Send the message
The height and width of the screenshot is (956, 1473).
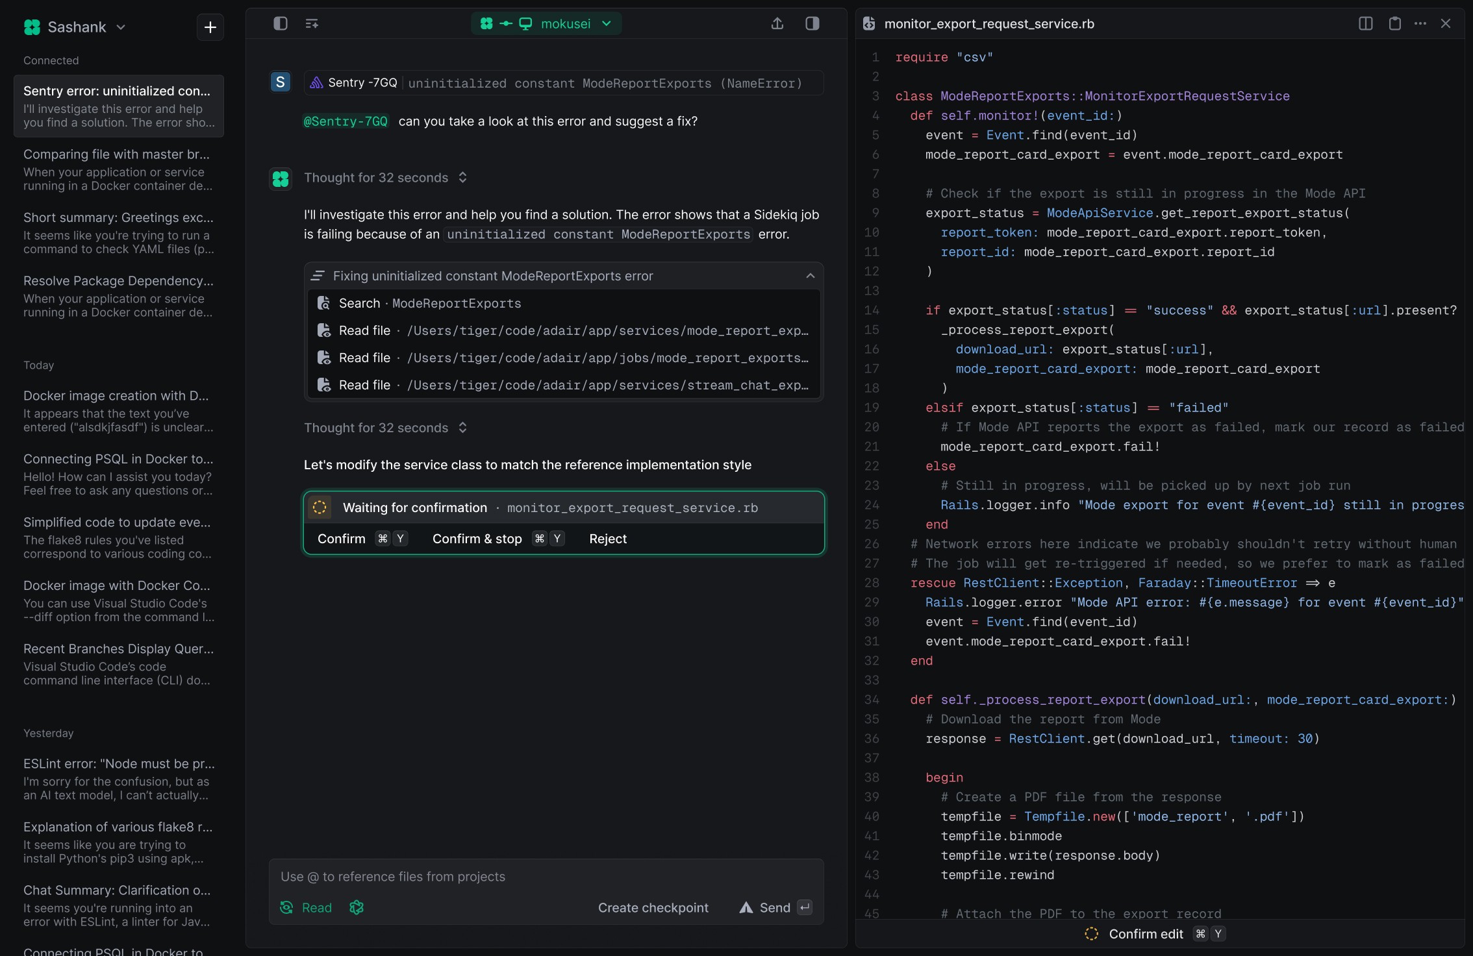[775, 907]
